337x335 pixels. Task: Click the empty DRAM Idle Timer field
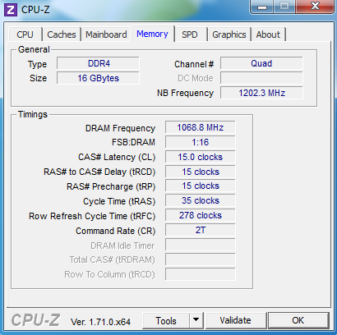coord(201,245)
